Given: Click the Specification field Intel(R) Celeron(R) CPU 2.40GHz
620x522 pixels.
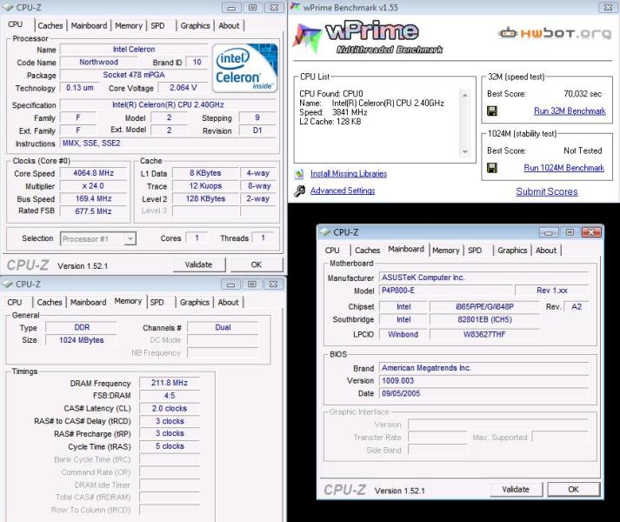Looking at the screenshot, I should [x=168, y=105].
